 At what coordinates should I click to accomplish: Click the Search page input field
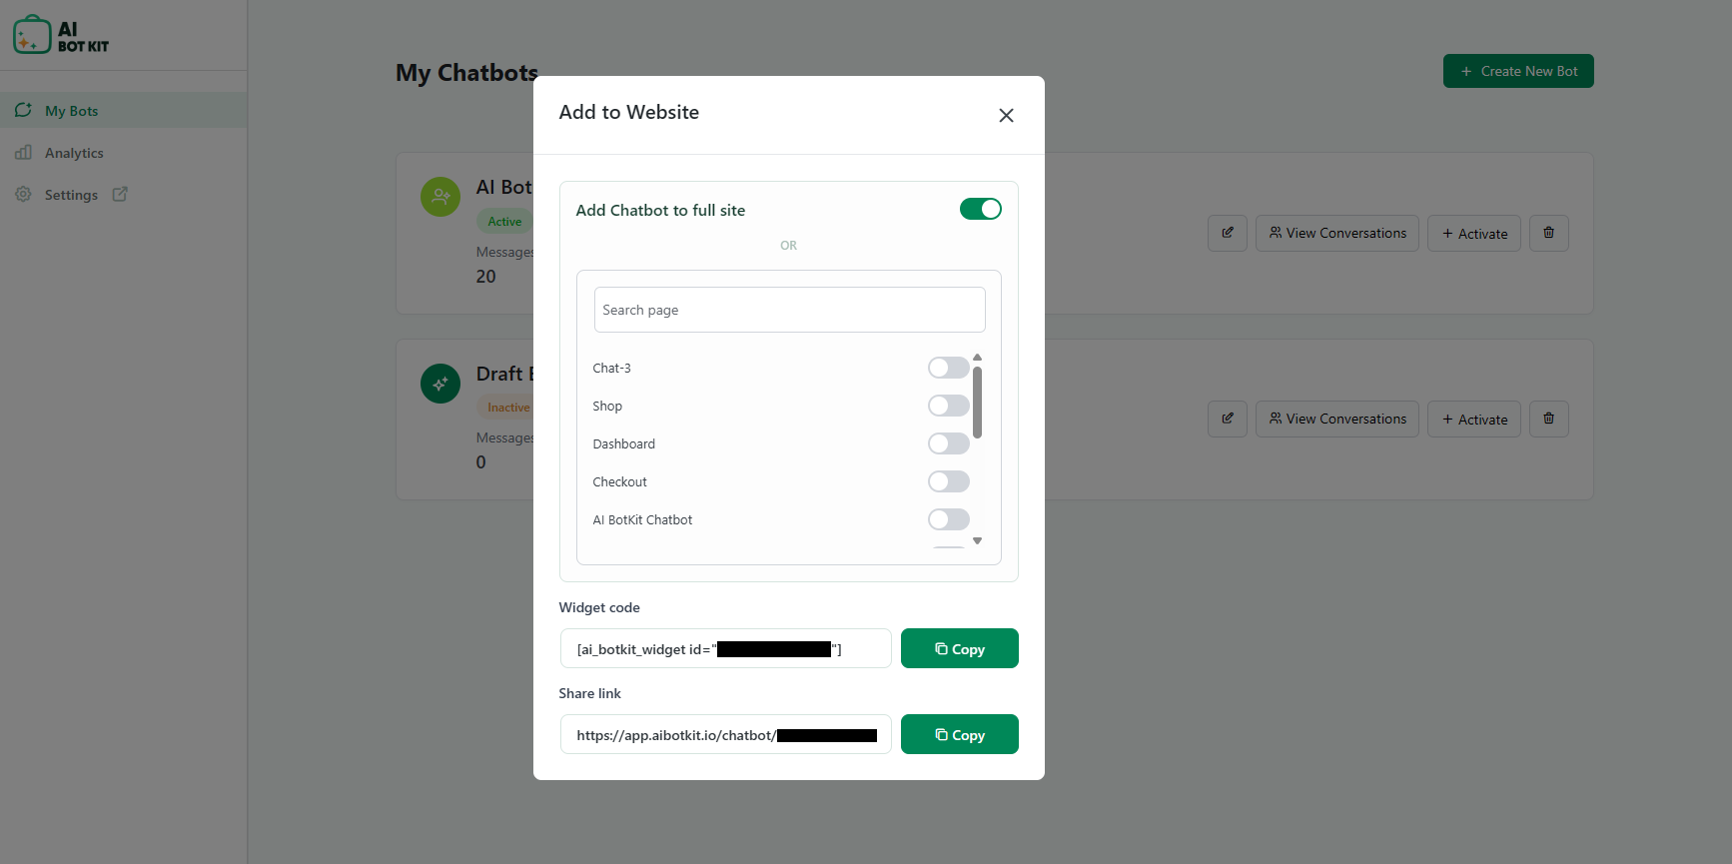(788, 310)
